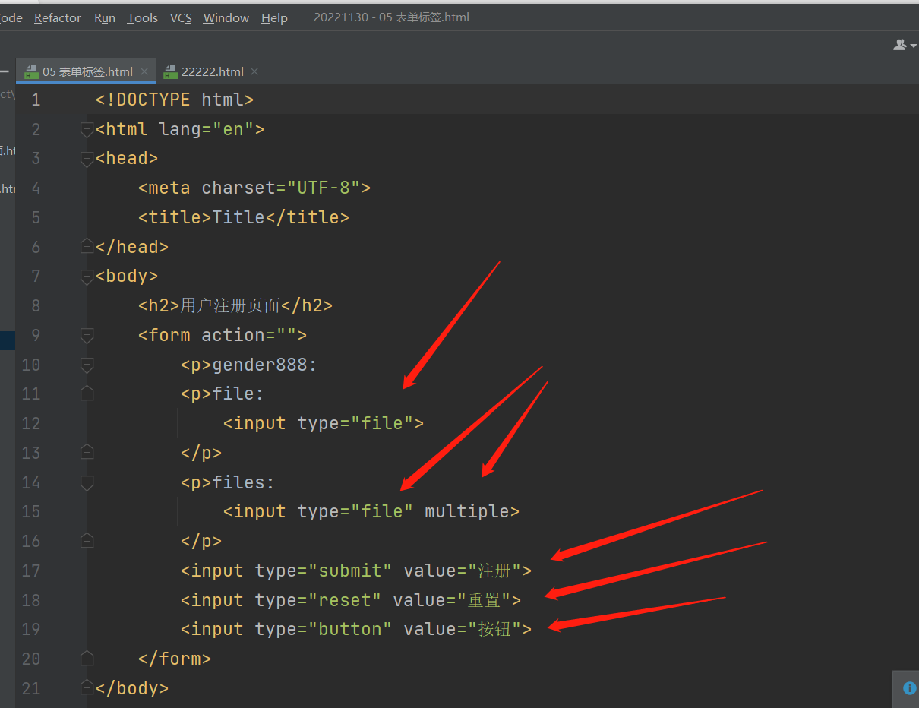Screen dimensions: 919x708
Task: Click the HTML file icon on 05 表单标签.html tab
Action: pyautogui.click(x=31, y=71)
